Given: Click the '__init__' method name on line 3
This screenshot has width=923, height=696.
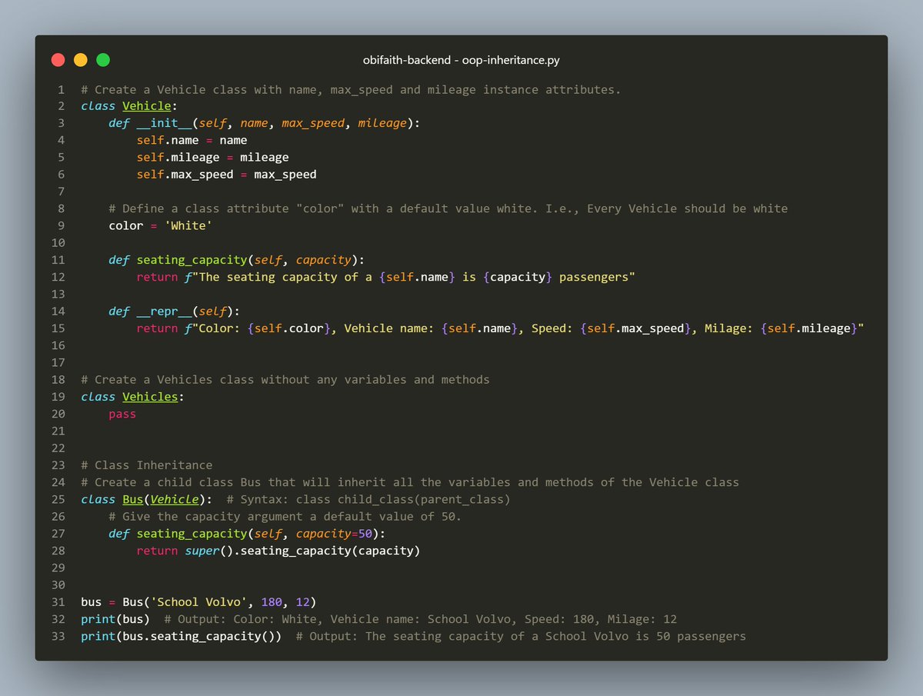Looking at the screenshot, I should pos(164,123).
